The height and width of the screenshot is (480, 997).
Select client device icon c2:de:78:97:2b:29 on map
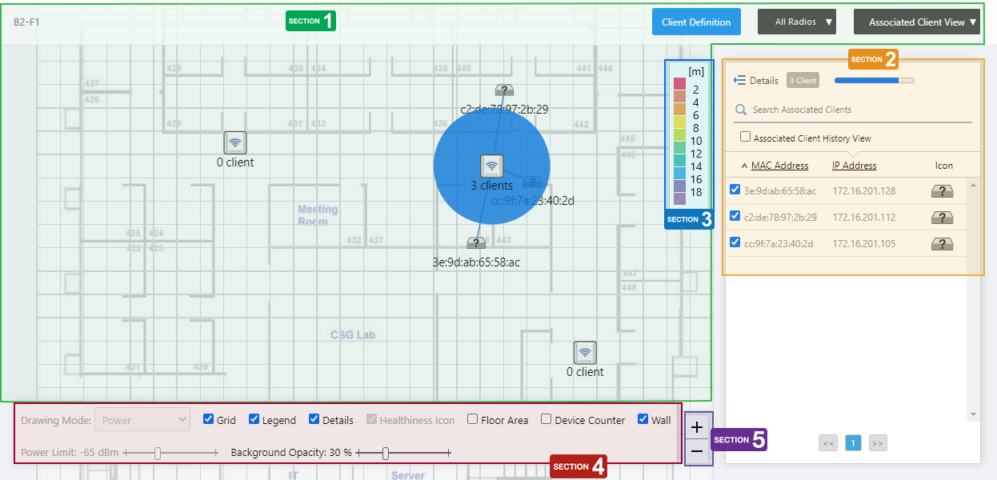point(504,90)
